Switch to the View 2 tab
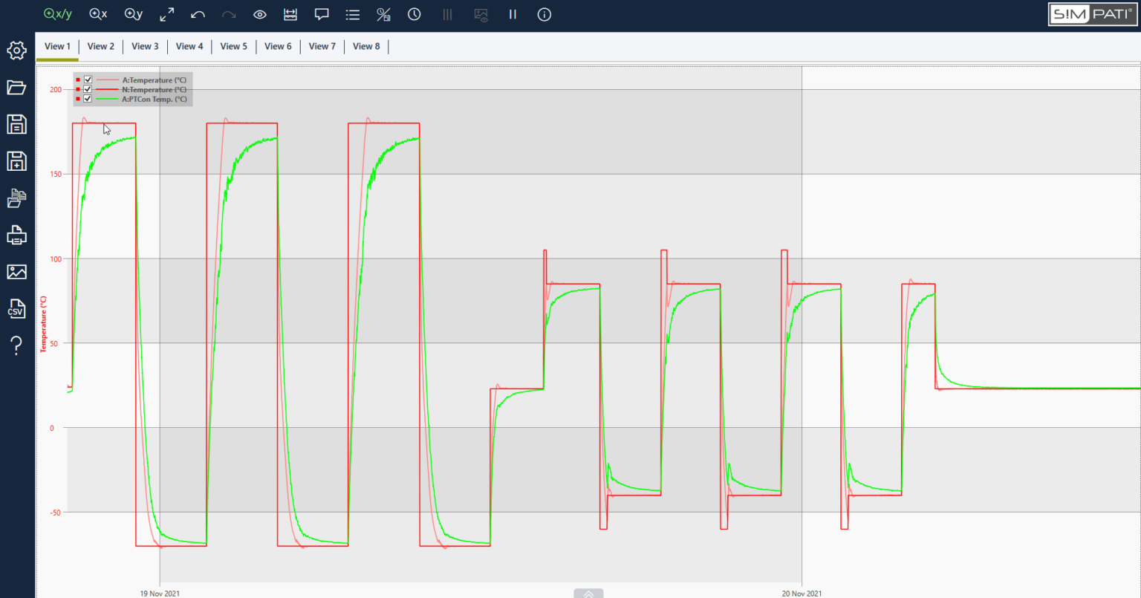 (101, 46)
